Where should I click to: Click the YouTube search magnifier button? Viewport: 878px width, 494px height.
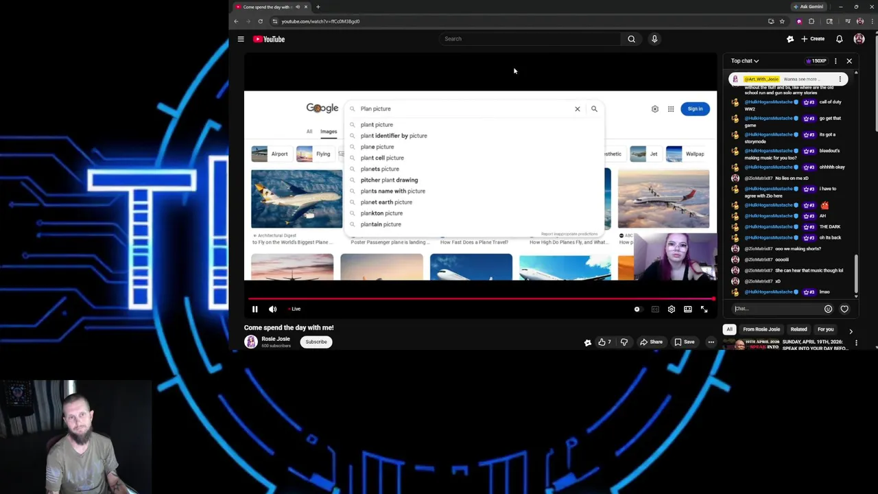click(631, 39)
